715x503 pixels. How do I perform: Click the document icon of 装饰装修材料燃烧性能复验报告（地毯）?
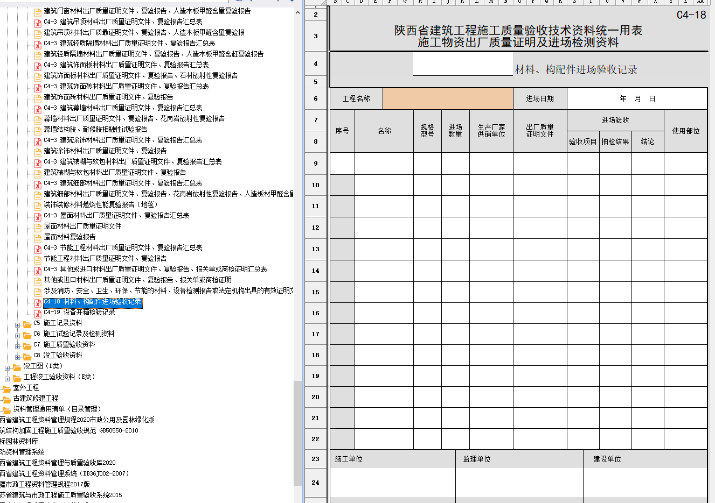(x=38, y=206)
